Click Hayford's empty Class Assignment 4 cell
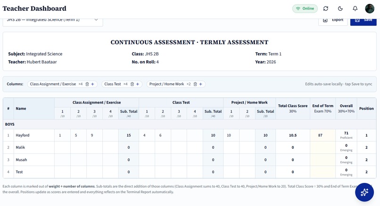The height and width of the screenshot is (206, 380). click(110, 135)
